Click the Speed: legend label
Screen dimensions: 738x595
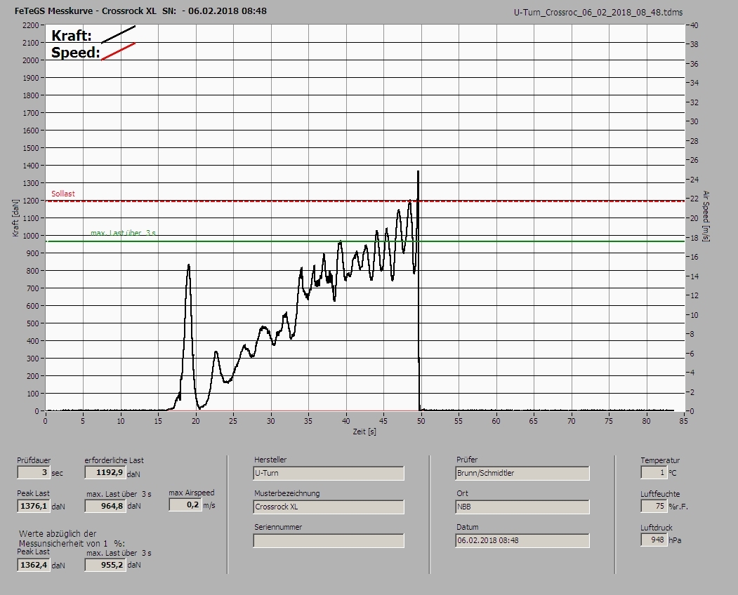pyautogui.click(x=76, y=52)
